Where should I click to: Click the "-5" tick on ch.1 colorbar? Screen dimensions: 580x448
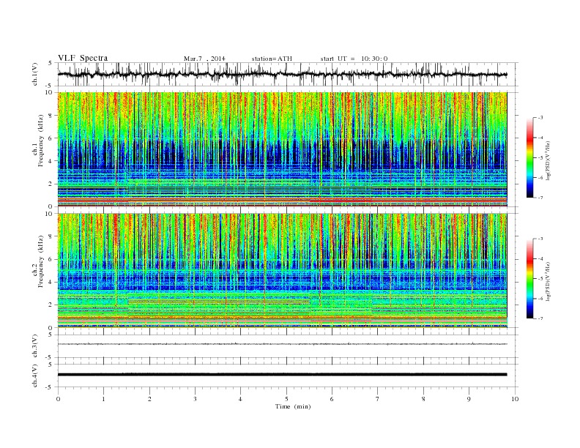pyautogui.click(x=540, y=158)
